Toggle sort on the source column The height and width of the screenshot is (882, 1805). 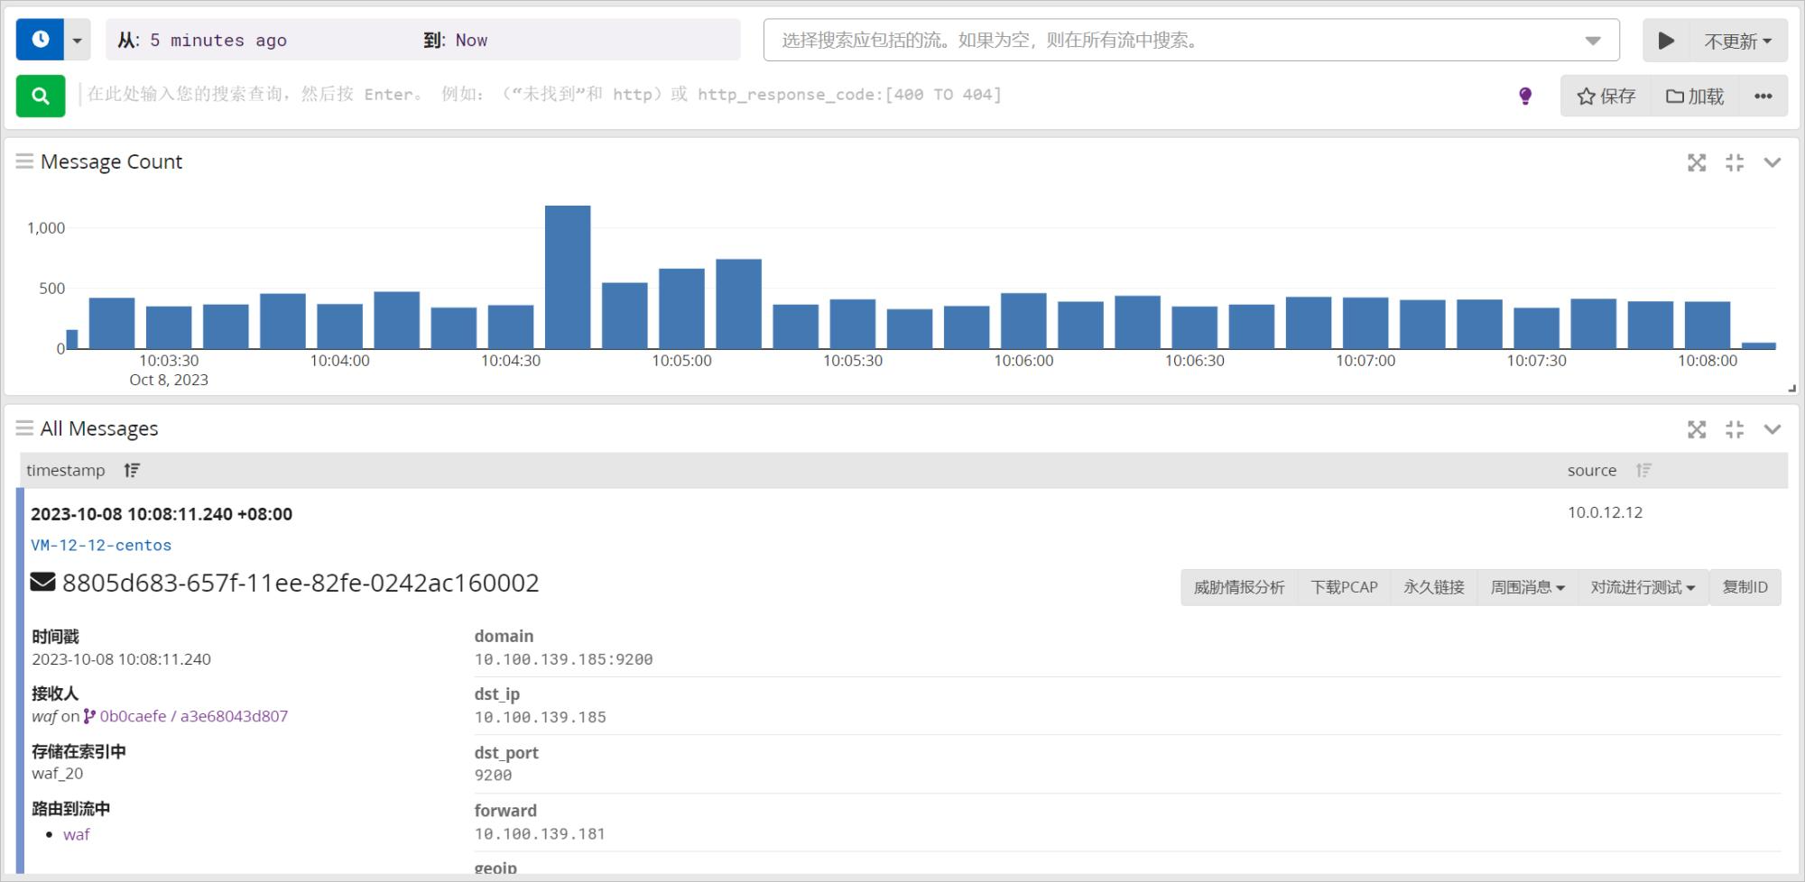(x=1643, y=470)
